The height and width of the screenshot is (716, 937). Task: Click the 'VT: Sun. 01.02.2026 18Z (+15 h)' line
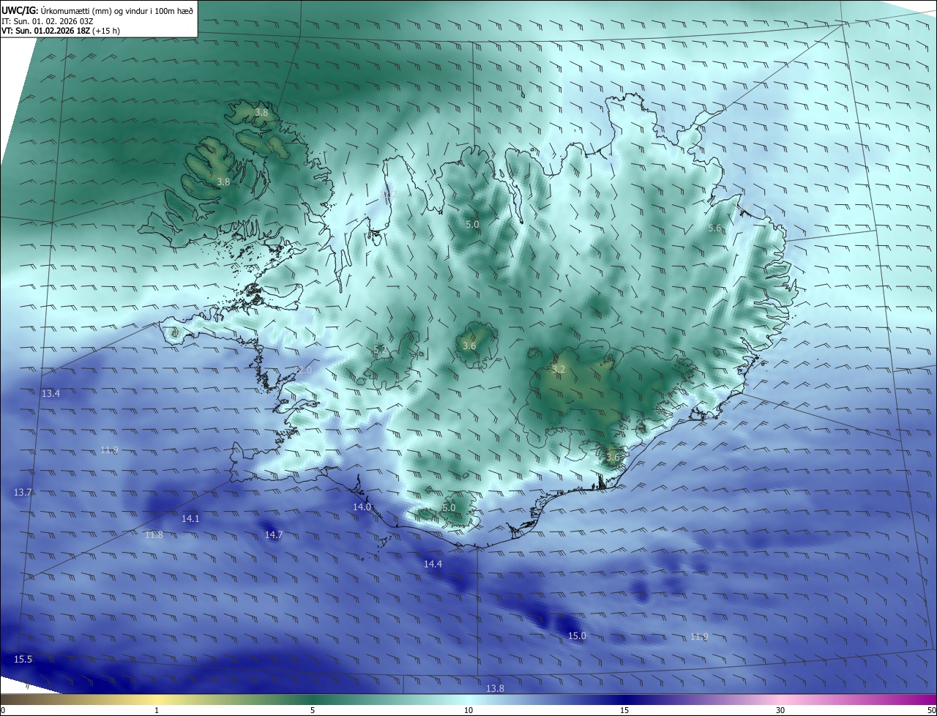coord(61,31)
